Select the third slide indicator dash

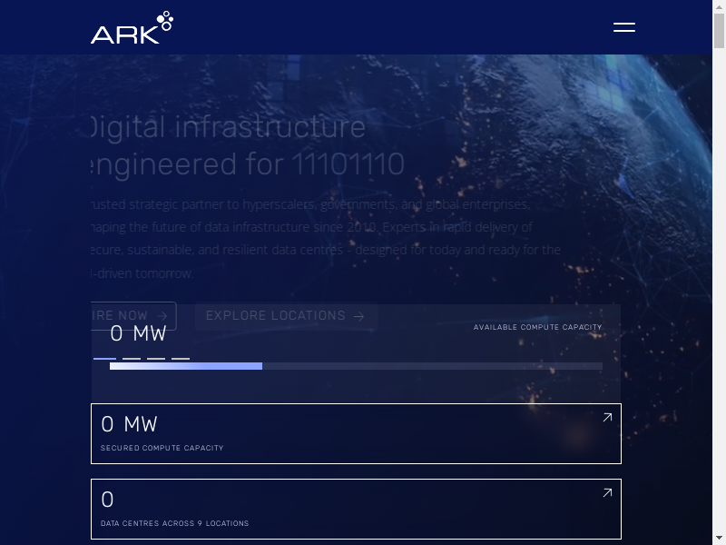(156, 359)
